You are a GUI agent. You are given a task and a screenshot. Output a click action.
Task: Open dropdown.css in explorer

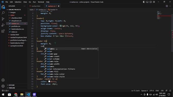[16, 21]
